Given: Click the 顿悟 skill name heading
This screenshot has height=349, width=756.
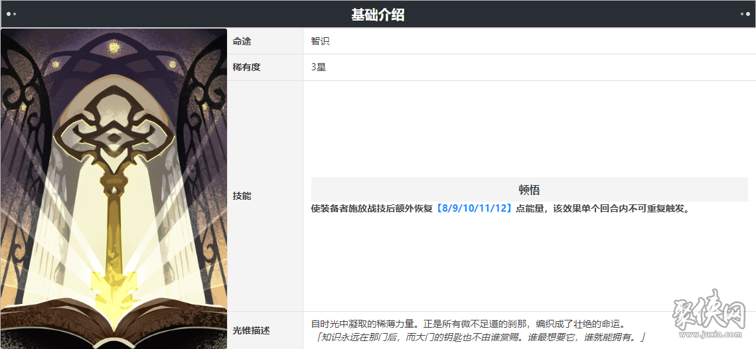Looking at the screenshot, I should (529, 190).
